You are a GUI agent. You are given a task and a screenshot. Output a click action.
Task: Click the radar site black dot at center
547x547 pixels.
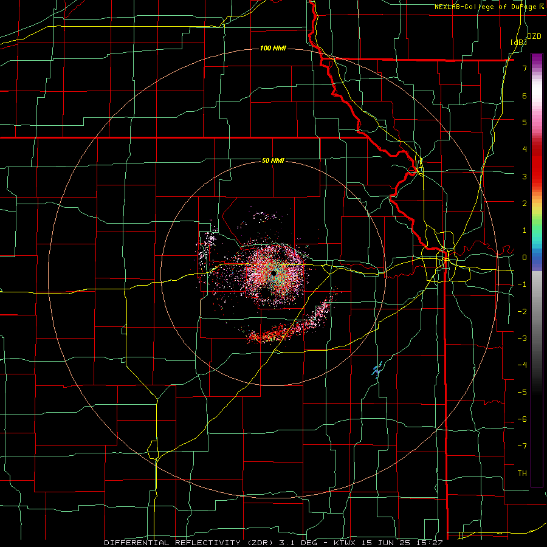[273, 272]
